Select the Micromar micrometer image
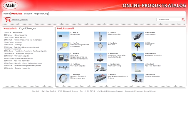This screenshot has width=188, height=123. click(137, 36)
